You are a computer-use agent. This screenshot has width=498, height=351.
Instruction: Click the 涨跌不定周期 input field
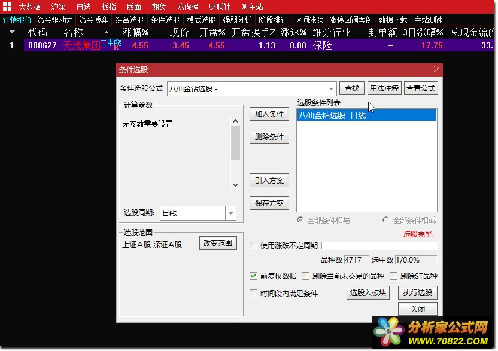(379, 246)
